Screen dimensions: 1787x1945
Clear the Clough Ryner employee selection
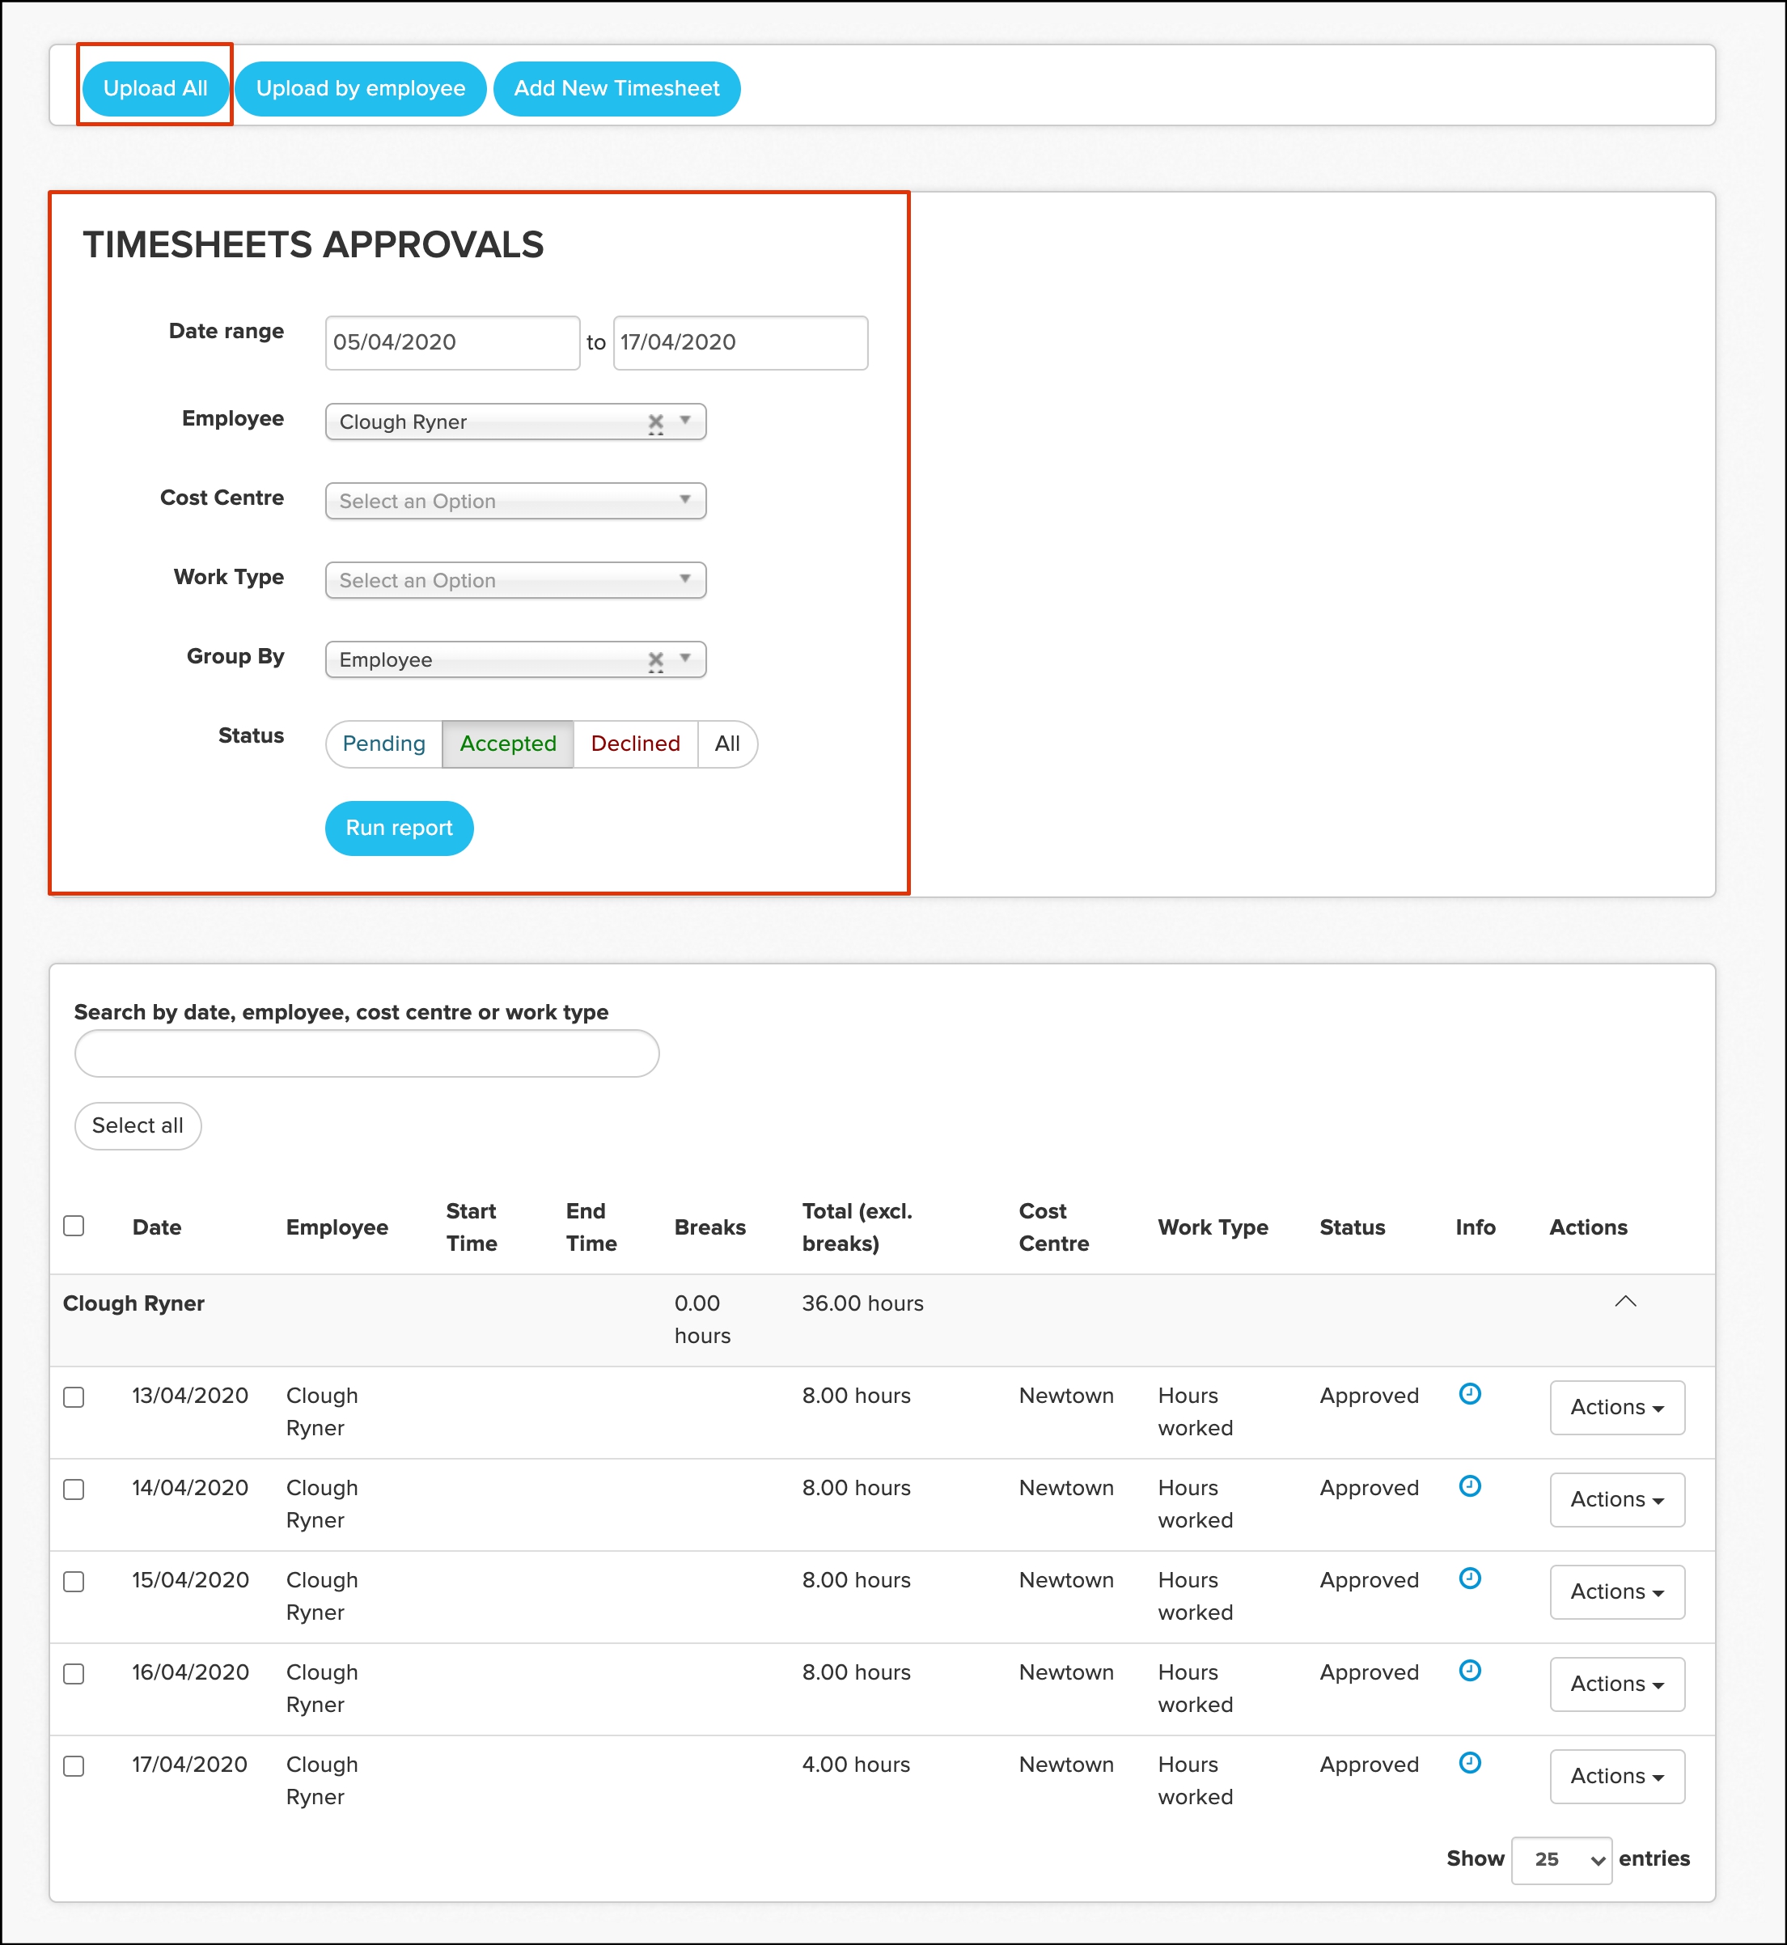coord(655,422)
